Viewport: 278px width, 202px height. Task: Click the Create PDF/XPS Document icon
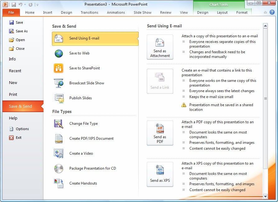(x=59, y=139)
